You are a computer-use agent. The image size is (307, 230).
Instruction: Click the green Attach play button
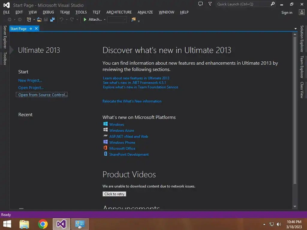[x=85, y=19]
